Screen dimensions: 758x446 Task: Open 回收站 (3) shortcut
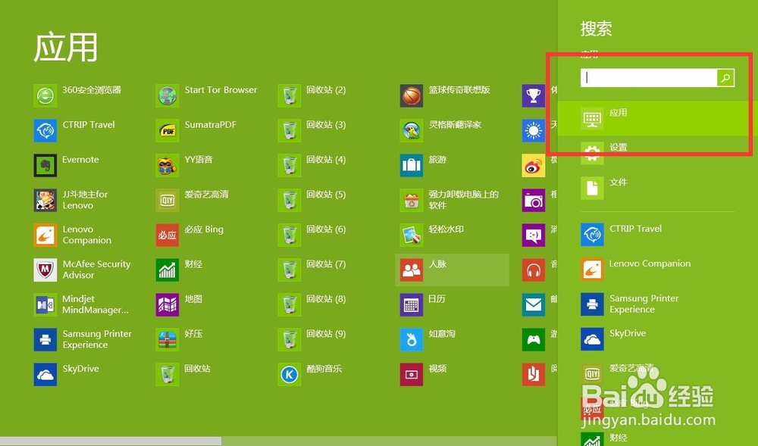312,130
